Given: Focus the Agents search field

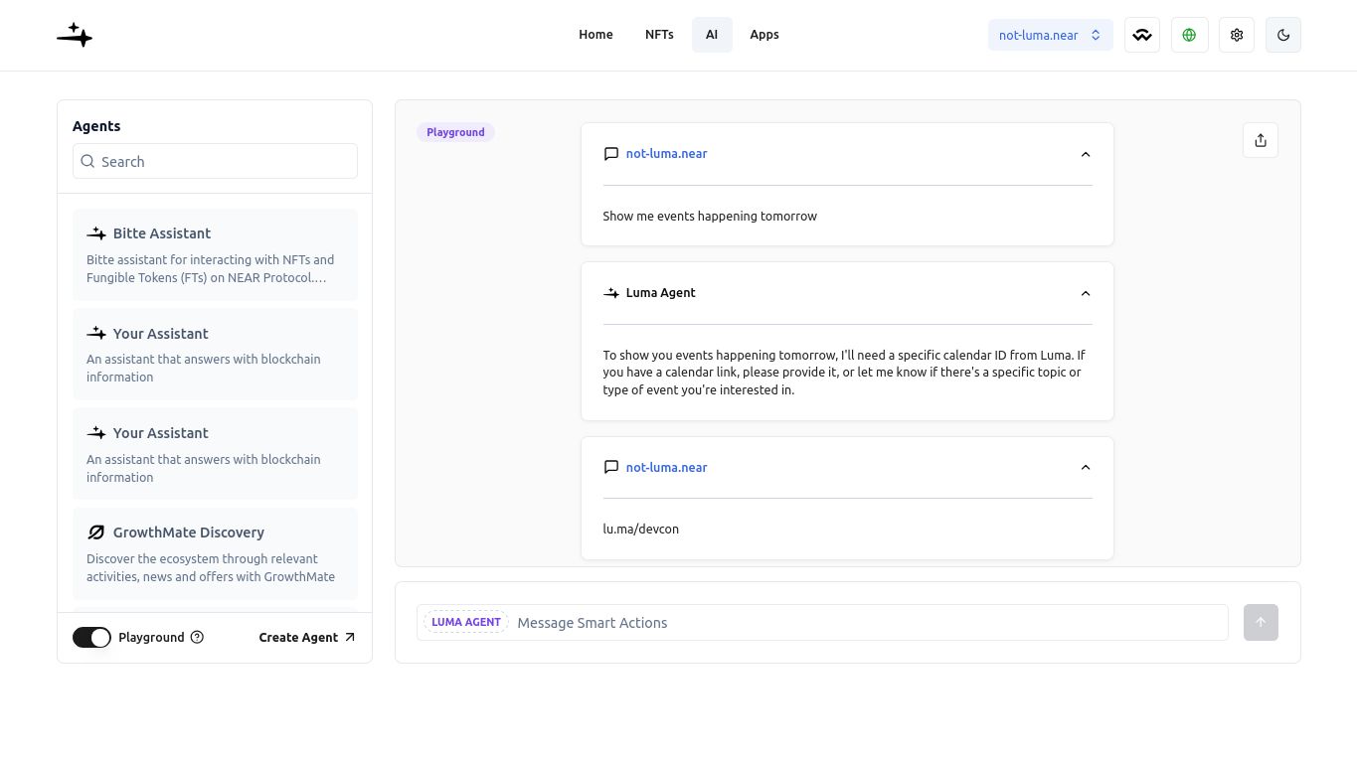Looking at the screenshot, I should [215, 161].
